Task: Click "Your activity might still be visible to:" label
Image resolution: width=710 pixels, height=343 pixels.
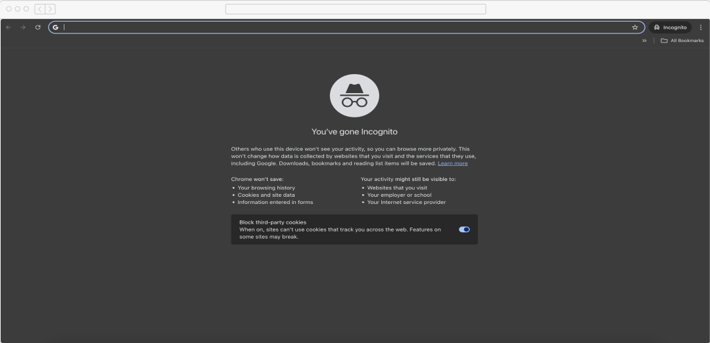Action: click(x=408, y=180)
